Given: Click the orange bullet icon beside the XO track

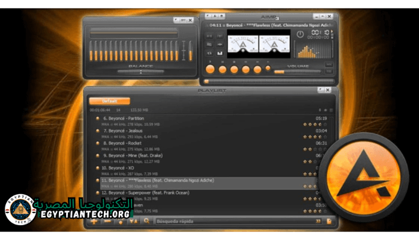Looking at the screenshot, I should tap(97, 168).
